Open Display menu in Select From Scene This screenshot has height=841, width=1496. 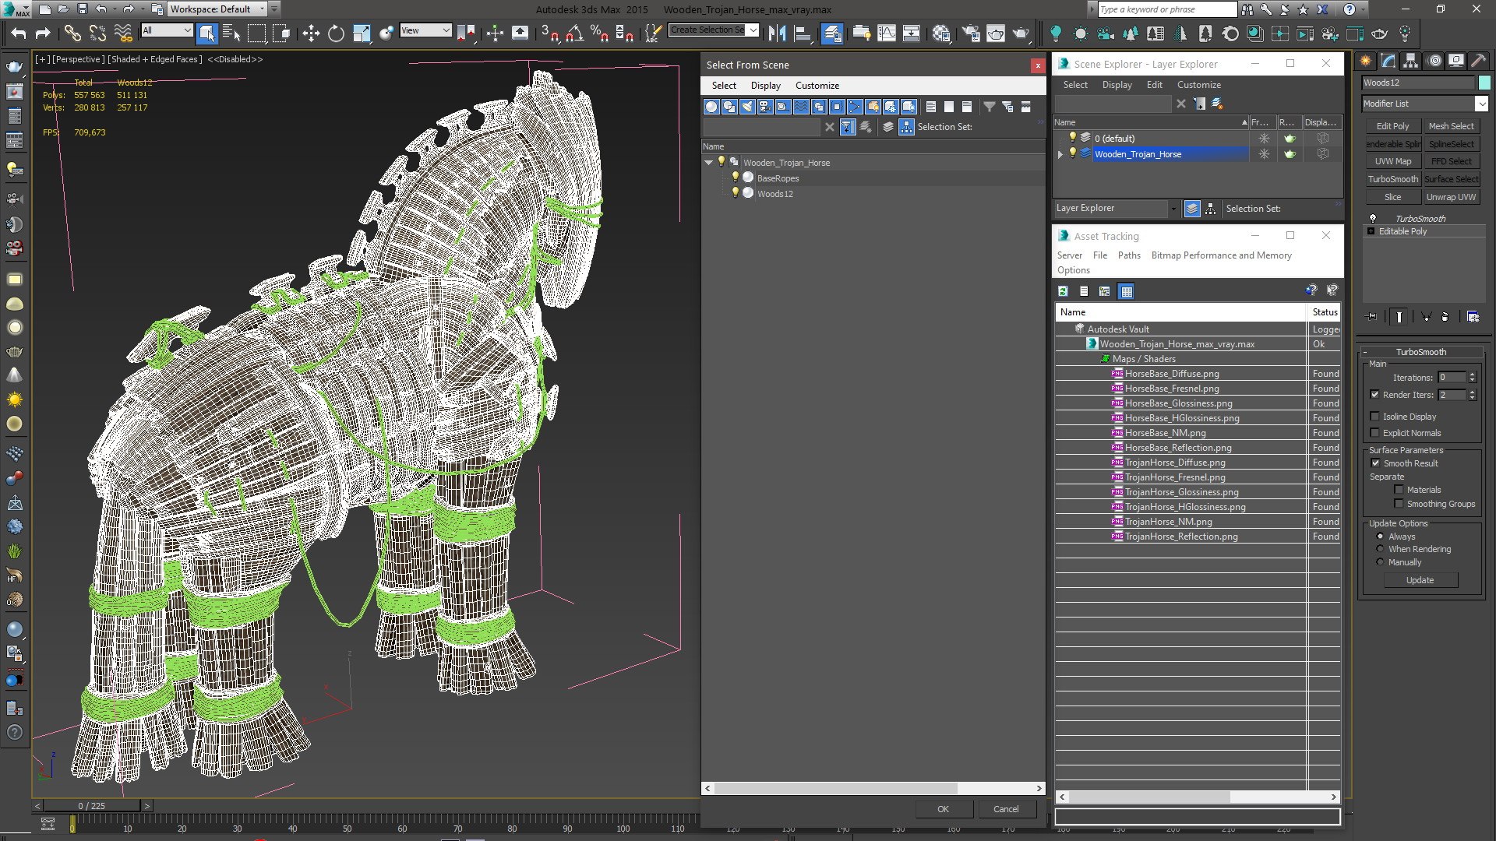click(765, 86)
